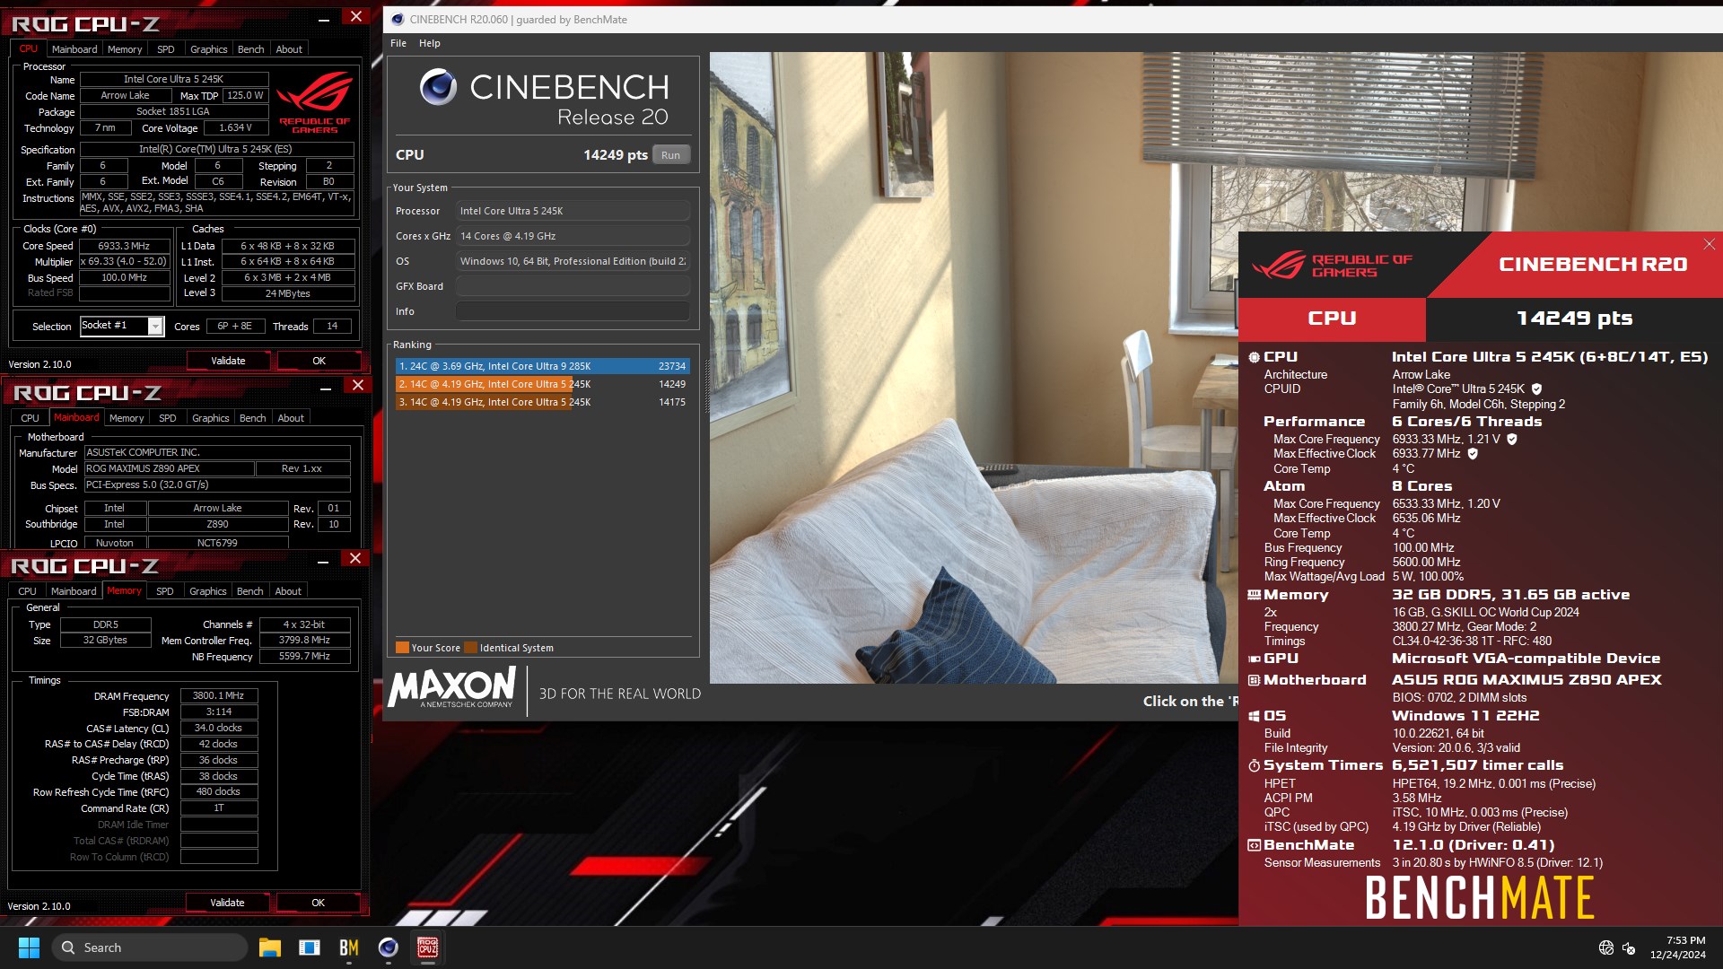The height and width of the screenshot is (969, 1723).
Task: Switch to Memory tab in top CPU-Z
Action: coord(125,49)
